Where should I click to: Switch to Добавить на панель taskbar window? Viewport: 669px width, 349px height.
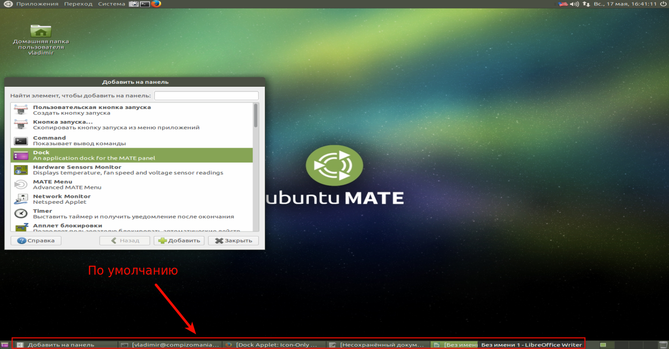click(x=65, y=345)
